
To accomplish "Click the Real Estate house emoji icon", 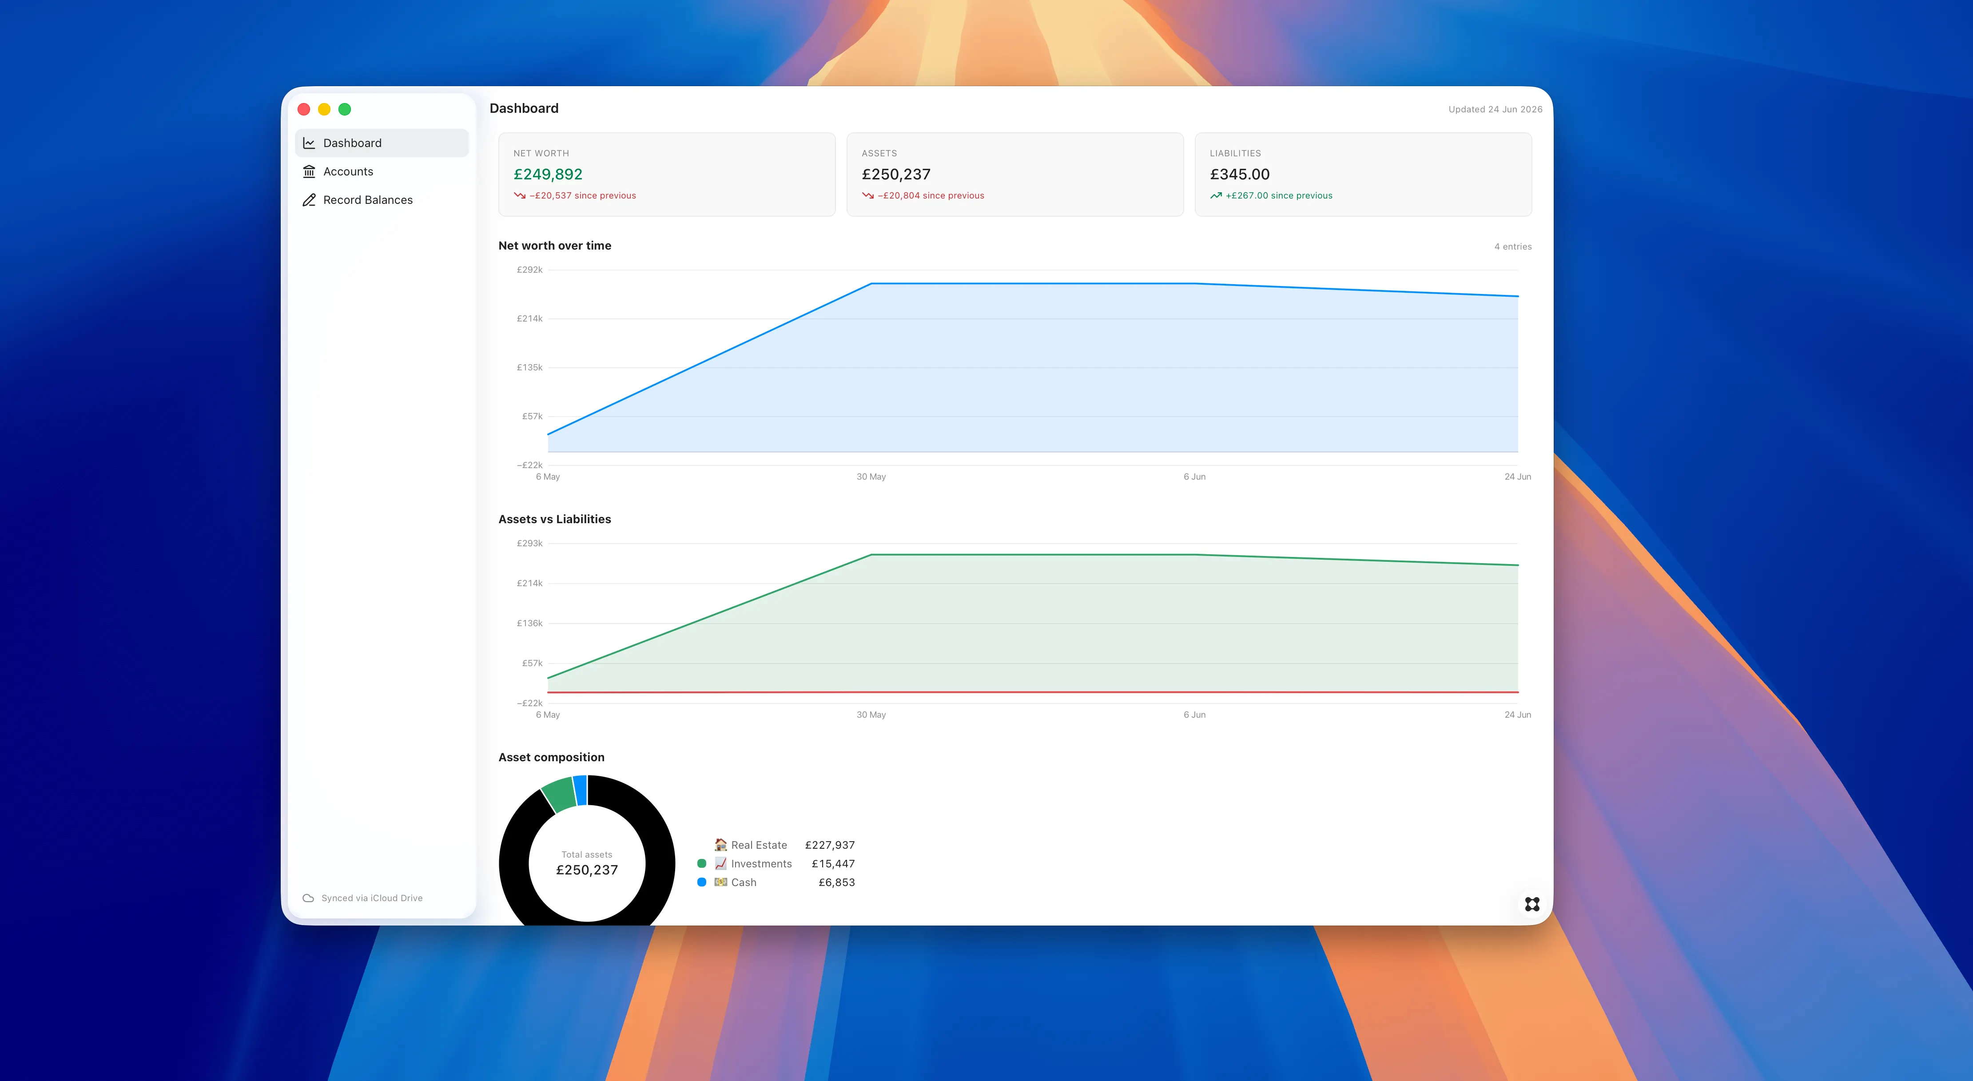I will [721, 845].
